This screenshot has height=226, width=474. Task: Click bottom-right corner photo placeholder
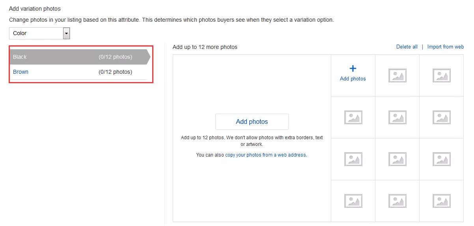441,201
